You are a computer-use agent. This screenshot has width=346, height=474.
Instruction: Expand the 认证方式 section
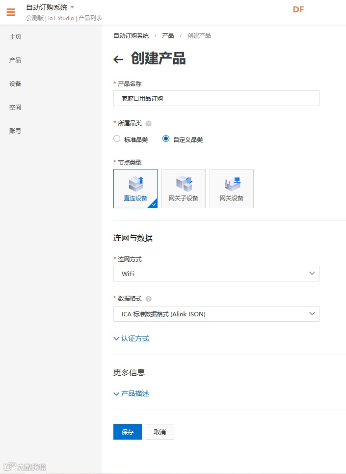[132, 338]
